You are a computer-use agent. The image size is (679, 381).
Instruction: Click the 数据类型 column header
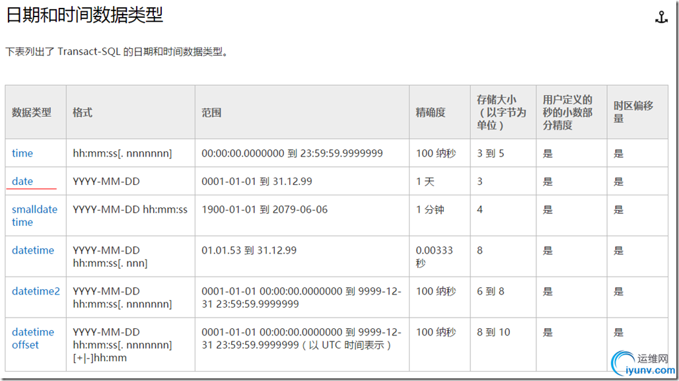32,112
